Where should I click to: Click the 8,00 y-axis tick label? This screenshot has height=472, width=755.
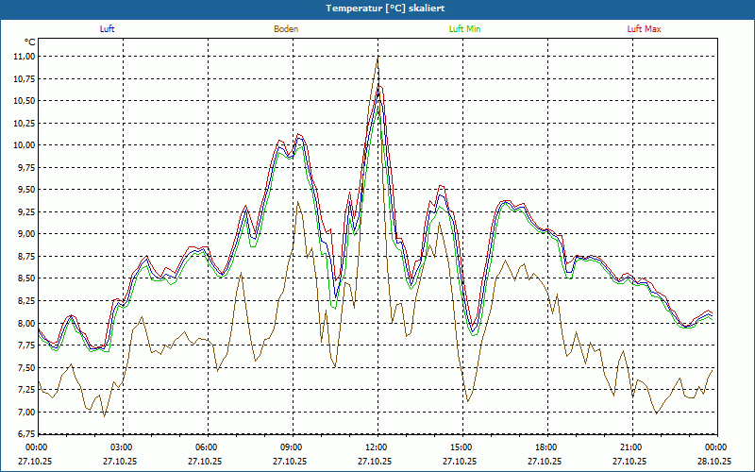tap(24, 323)
